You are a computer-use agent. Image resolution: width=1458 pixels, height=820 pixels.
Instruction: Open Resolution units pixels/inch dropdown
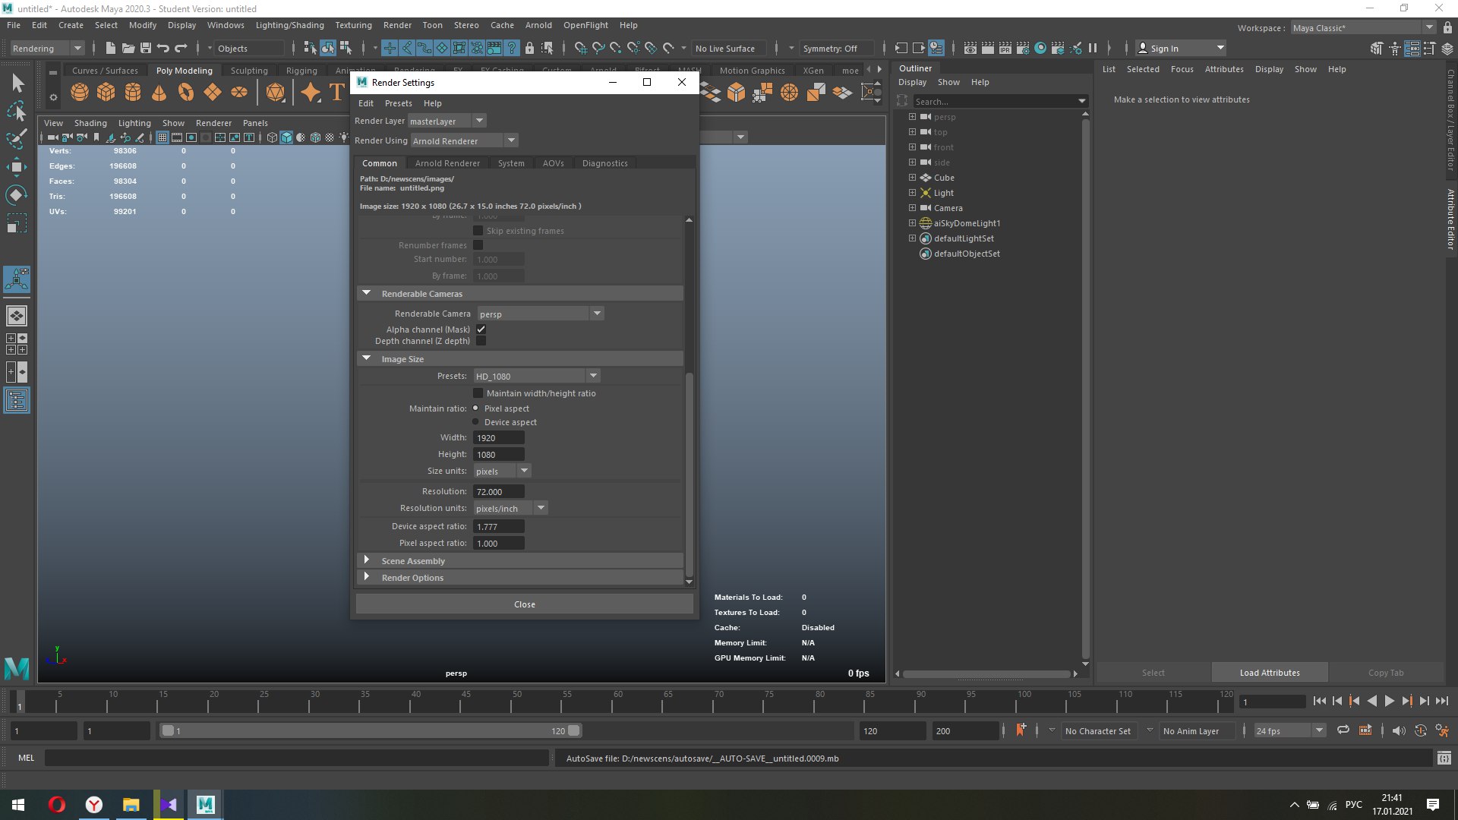pyautogui.click(x=510, y=508)
